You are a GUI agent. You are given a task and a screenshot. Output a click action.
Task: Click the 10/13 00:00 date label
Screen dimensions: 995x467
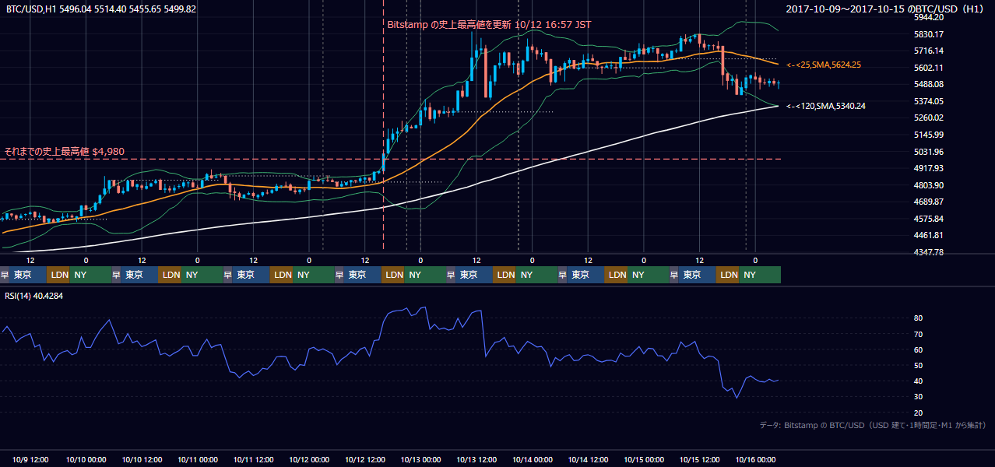coord(420,459)
